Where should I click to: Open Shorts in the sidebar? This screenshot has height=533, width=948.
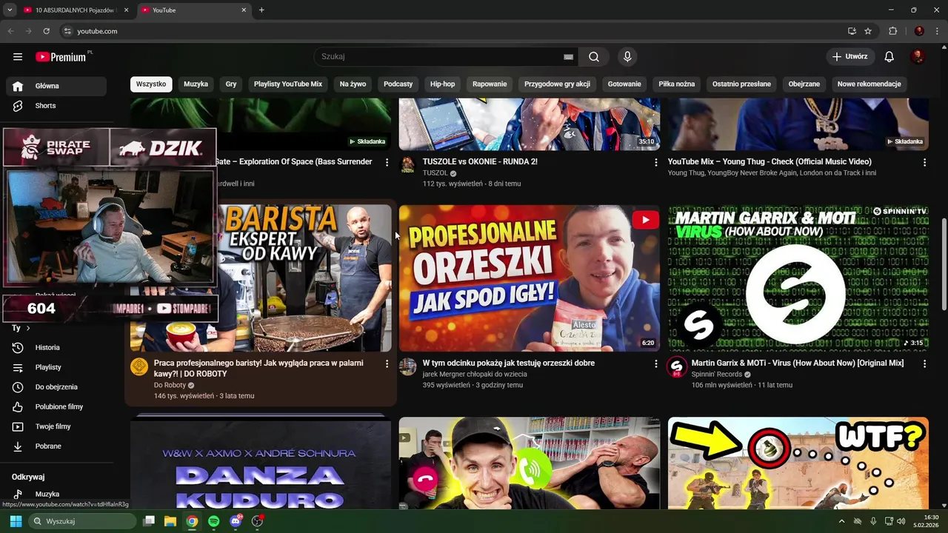56,106
